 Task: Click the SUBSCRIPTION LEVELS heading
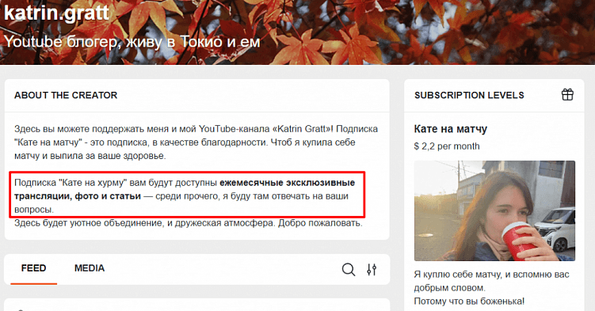469,95
